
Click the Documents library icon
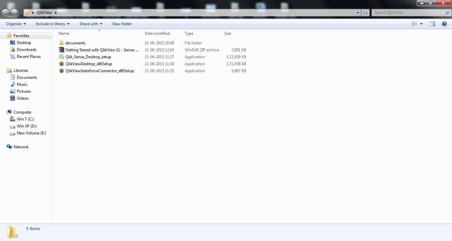(13, 77)
